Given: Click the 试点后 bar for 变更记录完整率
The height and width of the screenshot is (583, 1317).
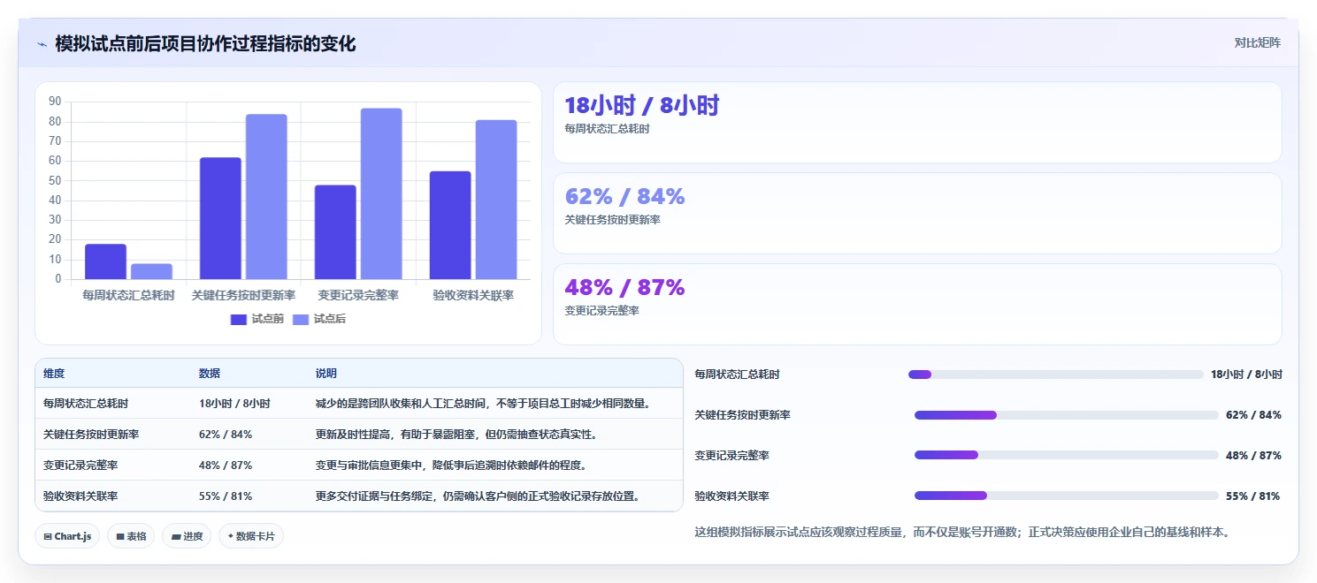Looking at the screenshot, I should click(x=381, y=193).
